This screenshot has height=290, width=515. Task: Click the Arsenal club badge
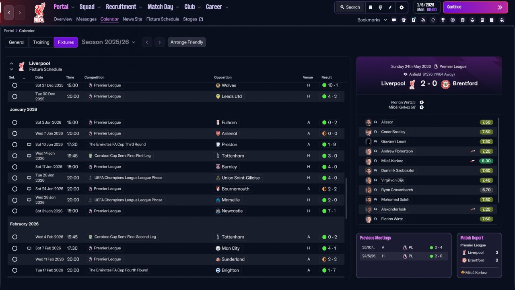218,133
